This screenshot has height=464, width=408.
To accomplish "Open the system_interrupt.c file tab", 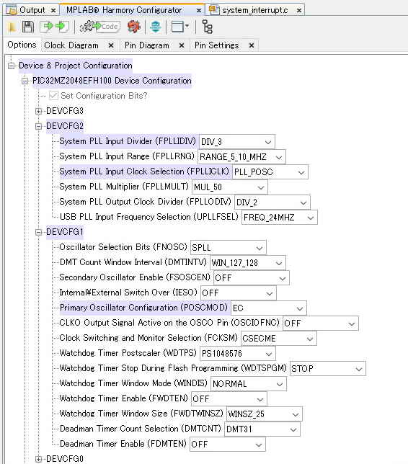I will (x=255, y=10).
